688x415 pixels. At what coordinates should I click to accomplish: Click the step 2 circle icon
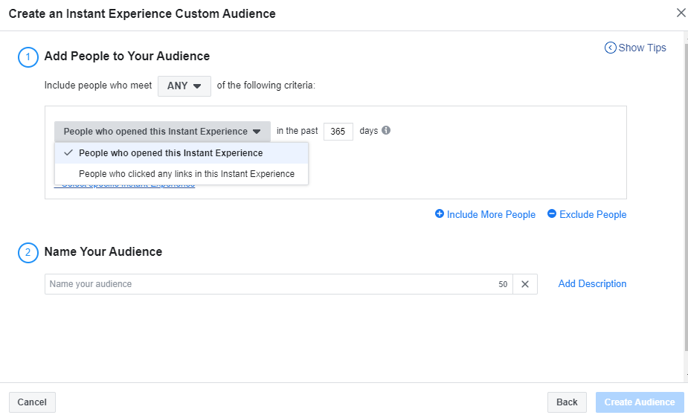point(28,253)
